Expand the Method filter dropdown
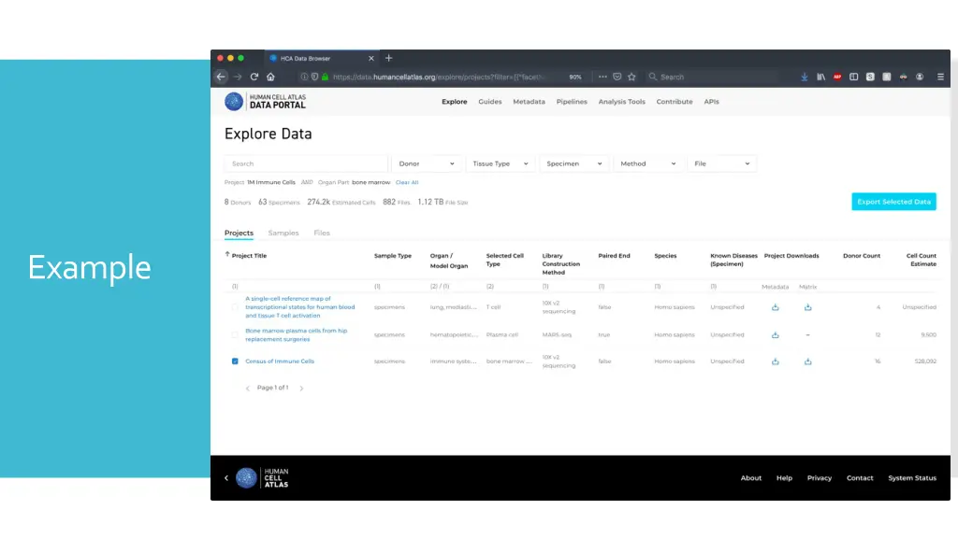Image resolution: width=958 pixels, height=538 pixels. pos(647,163)
